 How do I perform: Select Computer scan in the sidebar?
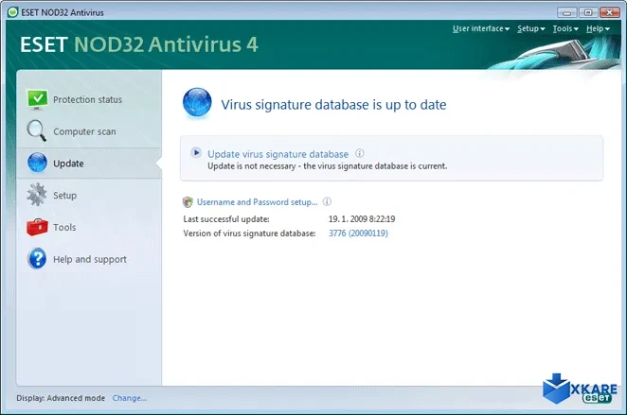point(84,131)
